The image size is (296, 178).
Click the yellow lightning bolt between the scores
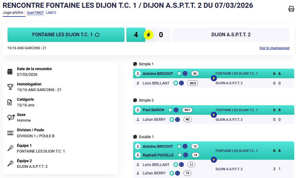click(x=148, y=35)
